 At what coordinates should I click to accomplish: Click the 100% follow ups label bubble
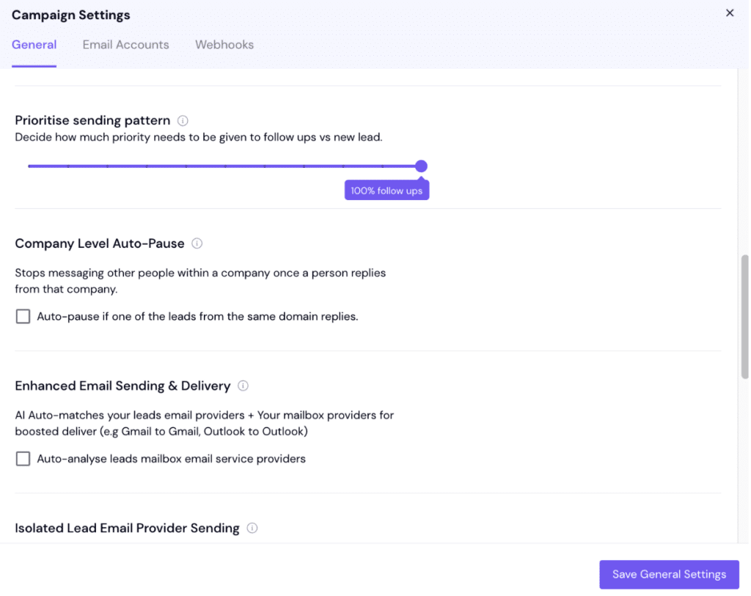click(x=387, y=189)
